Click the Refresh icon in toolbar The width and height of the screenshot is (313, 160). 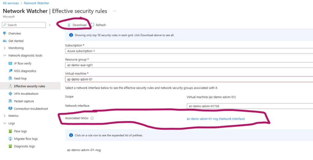tap(92, 25)
